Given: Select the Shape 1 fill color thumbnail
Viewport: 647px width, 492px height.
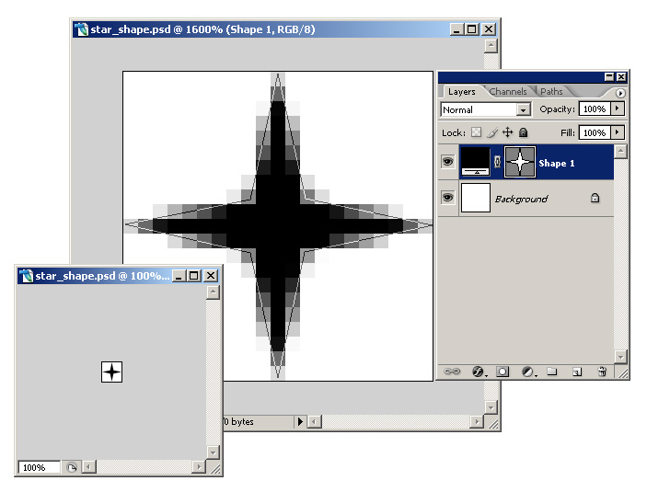Looking at the screenshot, I should pos(475,162).
